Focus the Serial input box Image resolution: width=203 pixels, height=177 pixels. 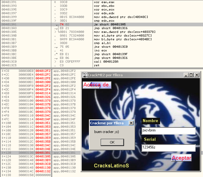click(168, 148)
